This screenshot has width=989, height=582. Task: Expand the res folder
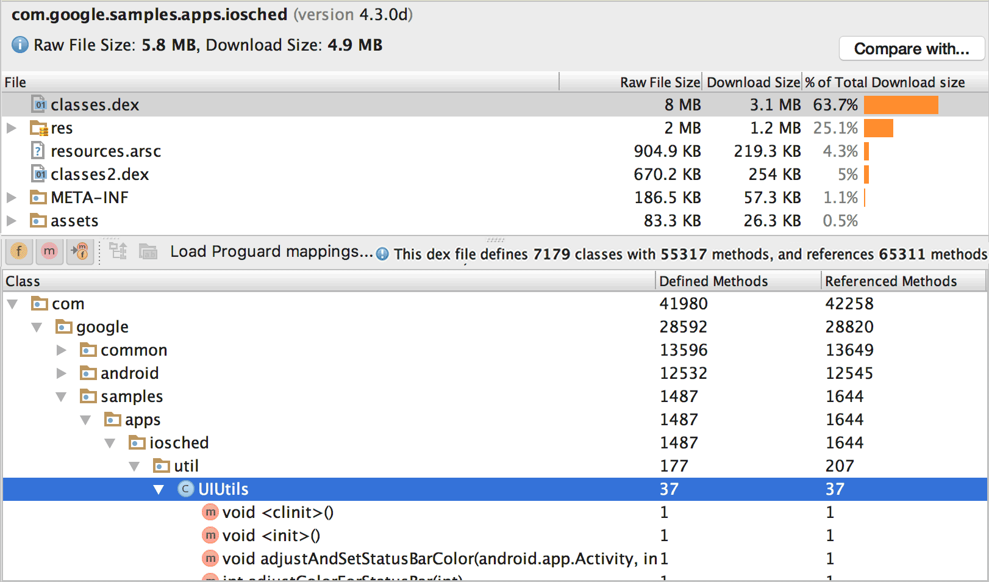(x=12, y=128)
